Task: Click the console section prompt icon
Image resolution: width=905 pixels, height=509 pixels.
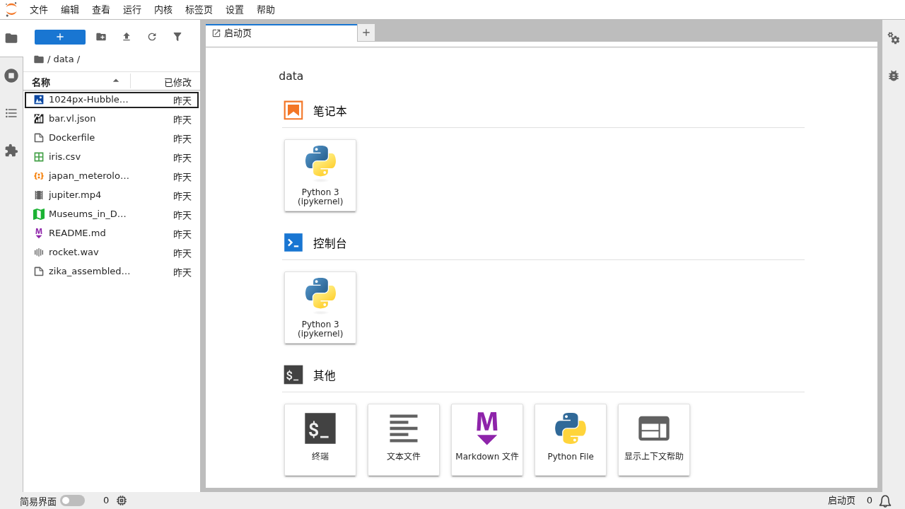Action: click(293, 242)
